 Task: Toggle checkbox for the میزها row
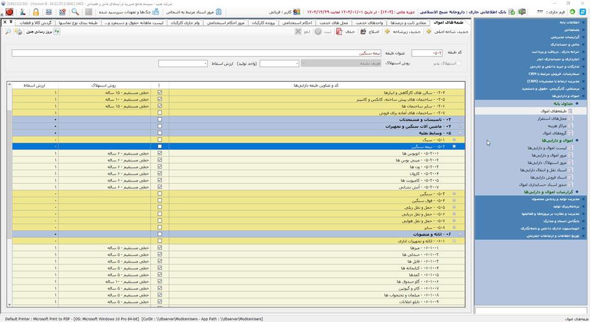[x=160, y=248]
